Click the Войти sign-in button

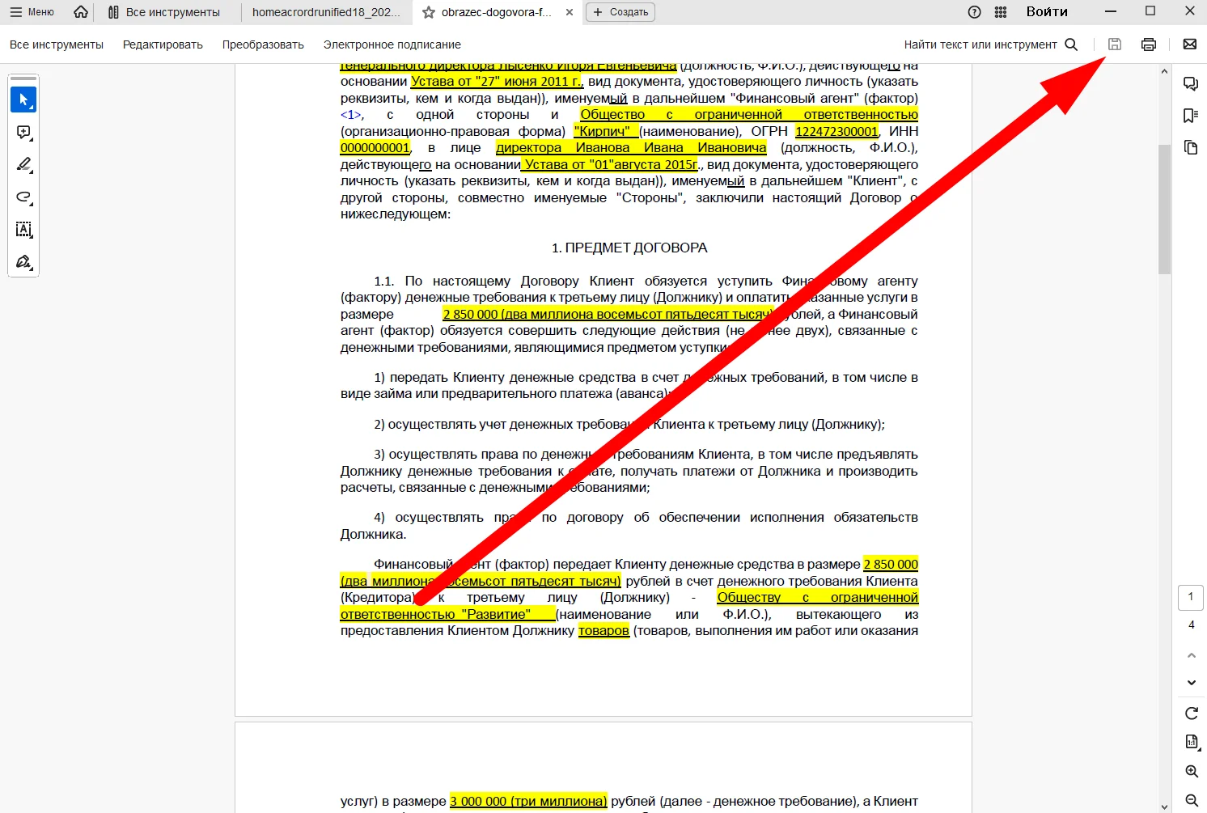(1047, 12)
